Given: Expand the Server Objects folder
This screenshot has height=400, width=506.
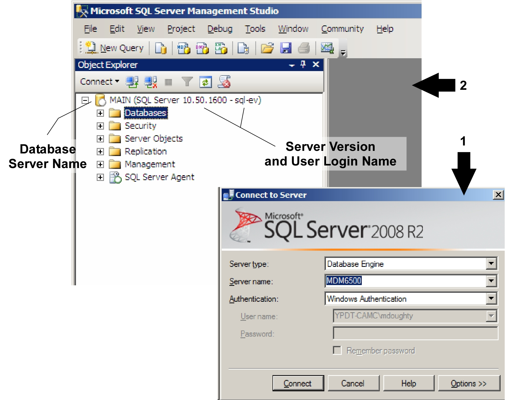Looking at the screenshot, I should 100,139.
